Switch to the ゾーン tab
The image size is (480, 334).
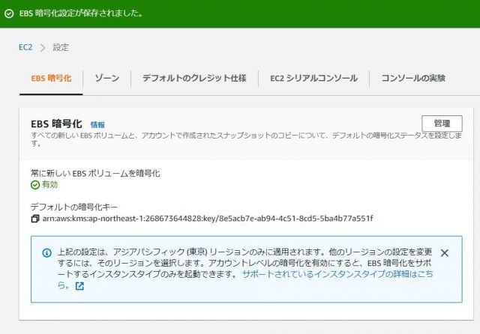pos(106,78)
